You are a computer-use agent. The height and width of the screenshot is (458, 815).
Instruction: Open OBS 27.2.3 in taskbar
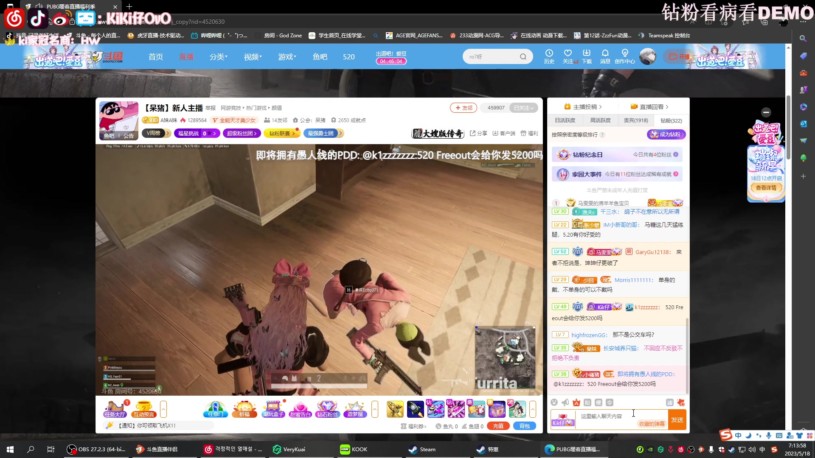97,450
